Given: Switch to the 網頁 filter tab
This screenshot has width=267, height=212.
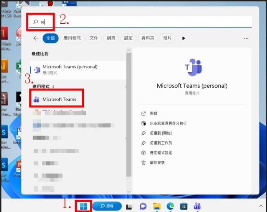Looking at the screenshot, I should [111, 38].
